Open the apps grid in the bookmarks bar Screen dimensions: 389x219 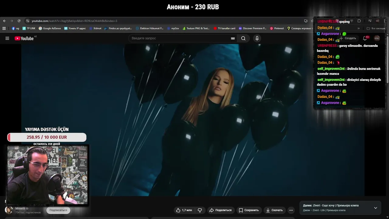click(x=4, y=28)
